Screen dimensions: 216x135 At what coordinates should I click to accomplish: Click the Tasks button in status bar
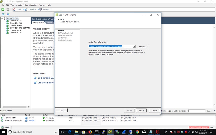click(5, 127)
